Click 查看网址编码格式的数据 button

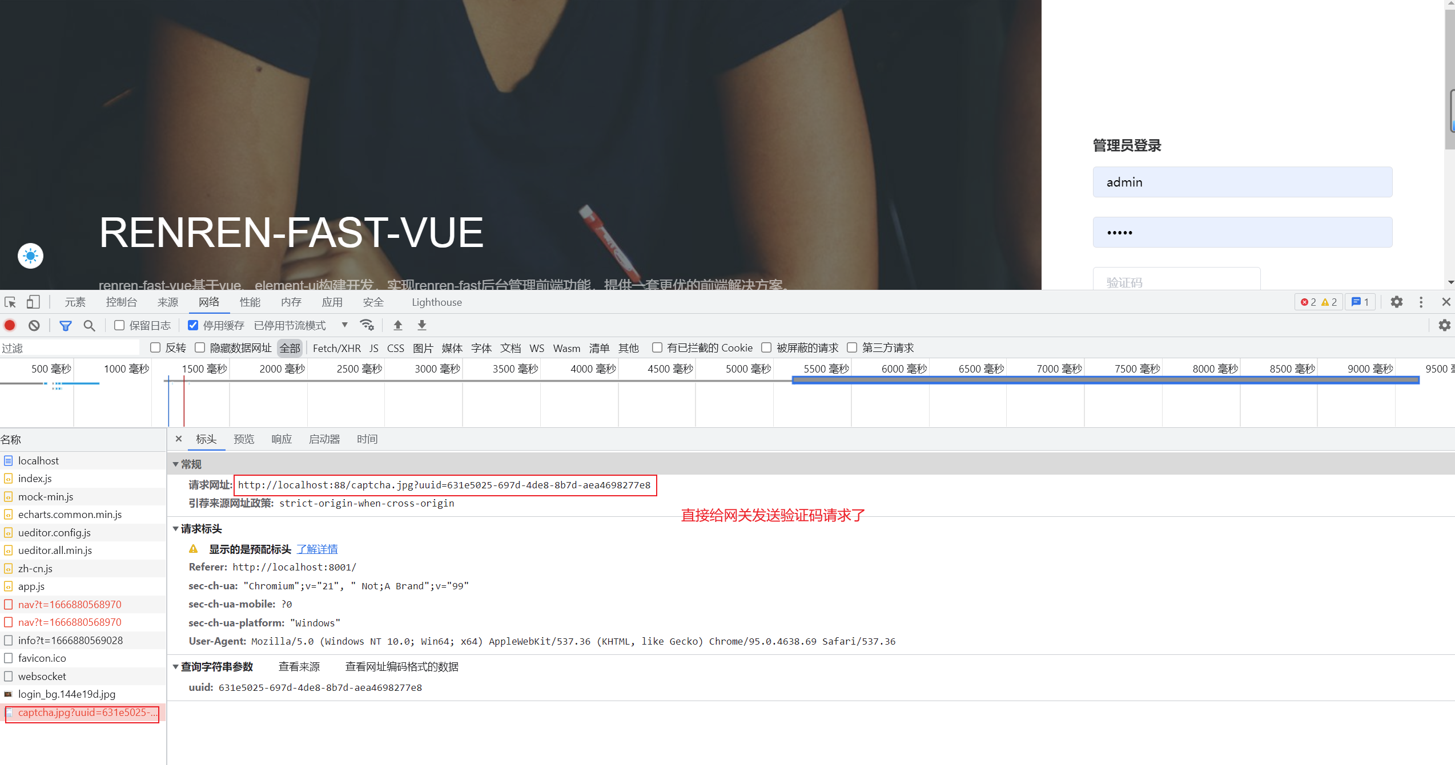click(402, 666)
